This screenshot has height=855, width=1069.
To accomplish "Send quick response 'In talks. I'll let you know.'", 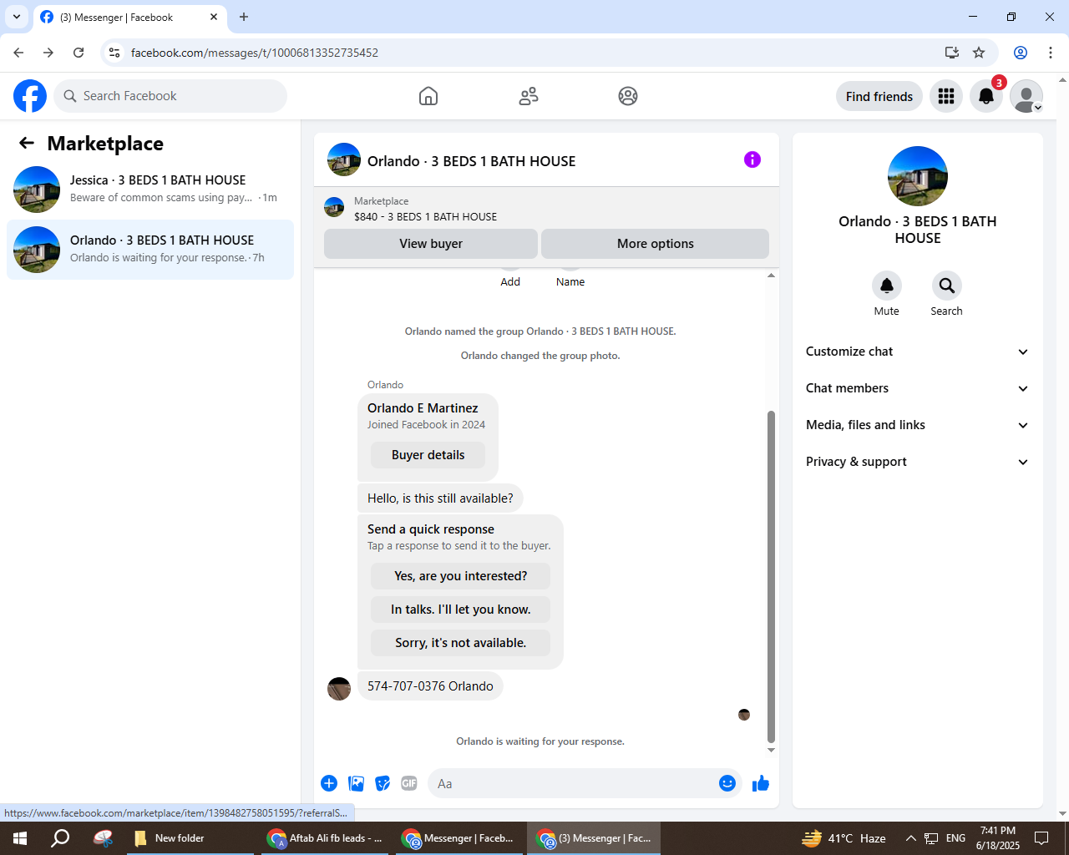I will [461, 610].
